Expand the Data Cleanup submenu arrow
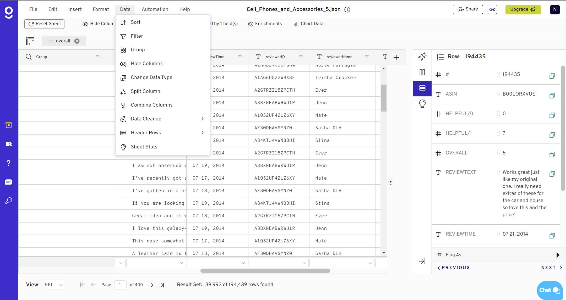 [x=203, y=119]
